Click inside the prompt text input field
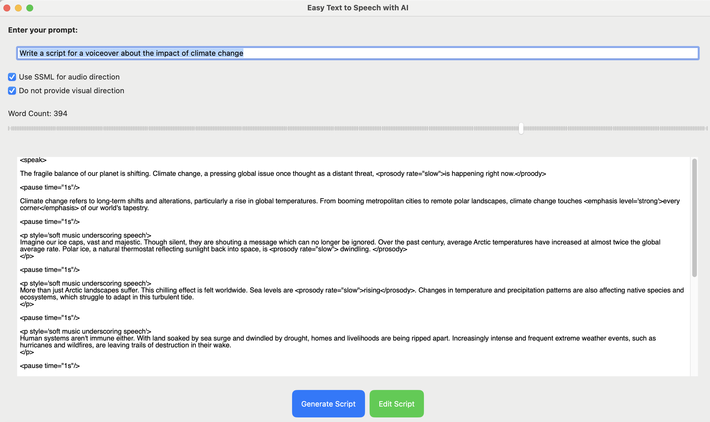This screenshot has width=710, height=422. click(358, 53)
